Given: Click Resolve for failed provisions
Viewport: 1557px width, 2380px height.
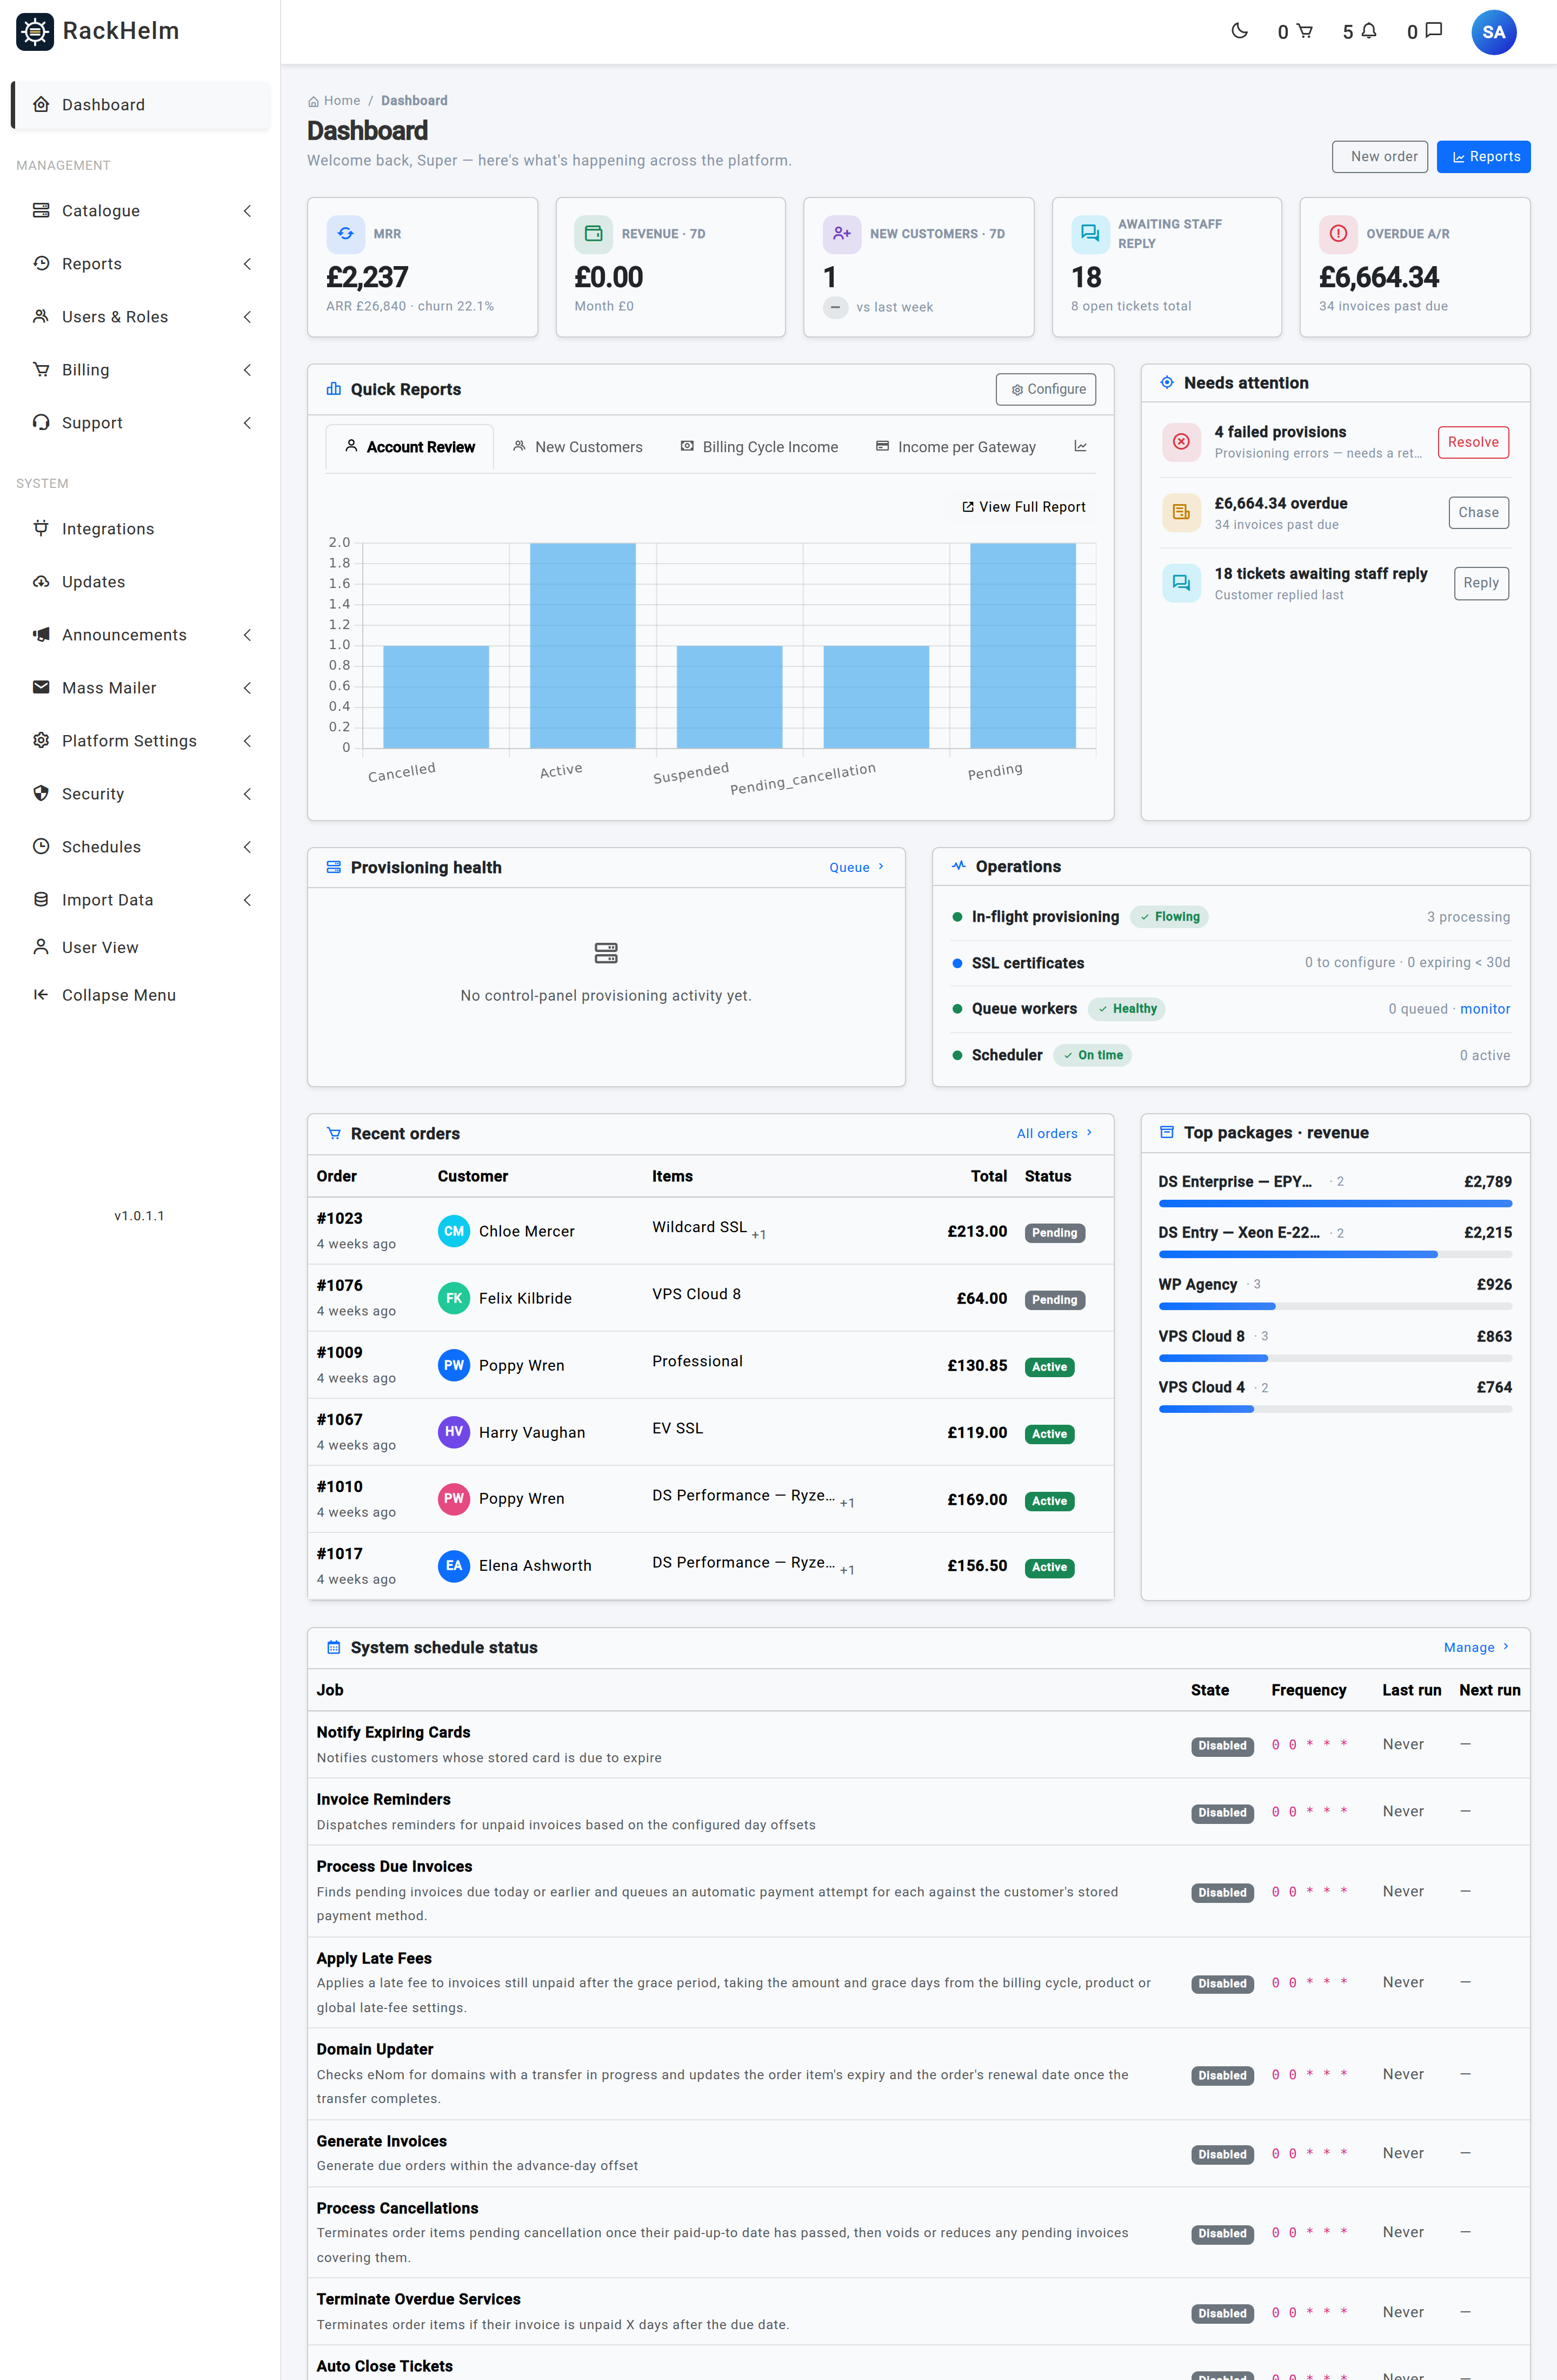Looking at the screenshot, I should point(1472,442).
